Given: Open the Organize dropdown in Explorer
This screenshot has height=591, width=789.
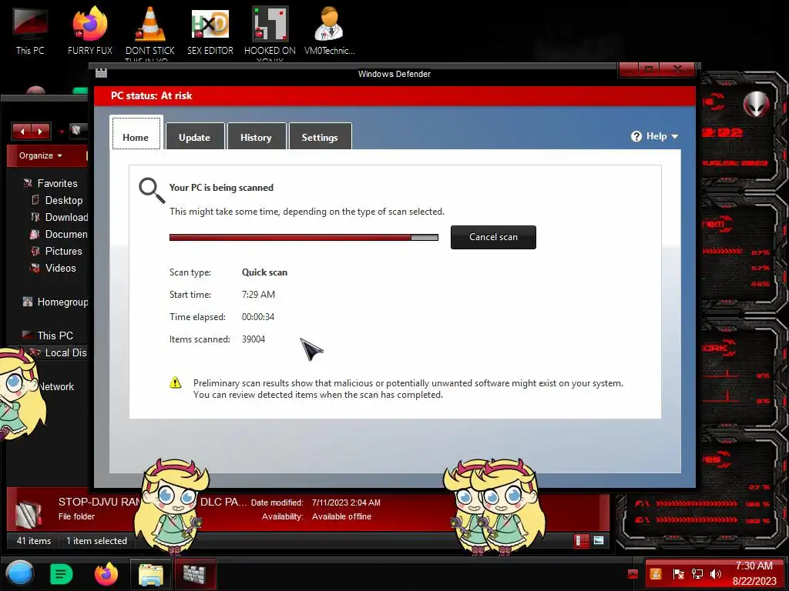Looking at the screenshot, I should click(x=41, y=155).
